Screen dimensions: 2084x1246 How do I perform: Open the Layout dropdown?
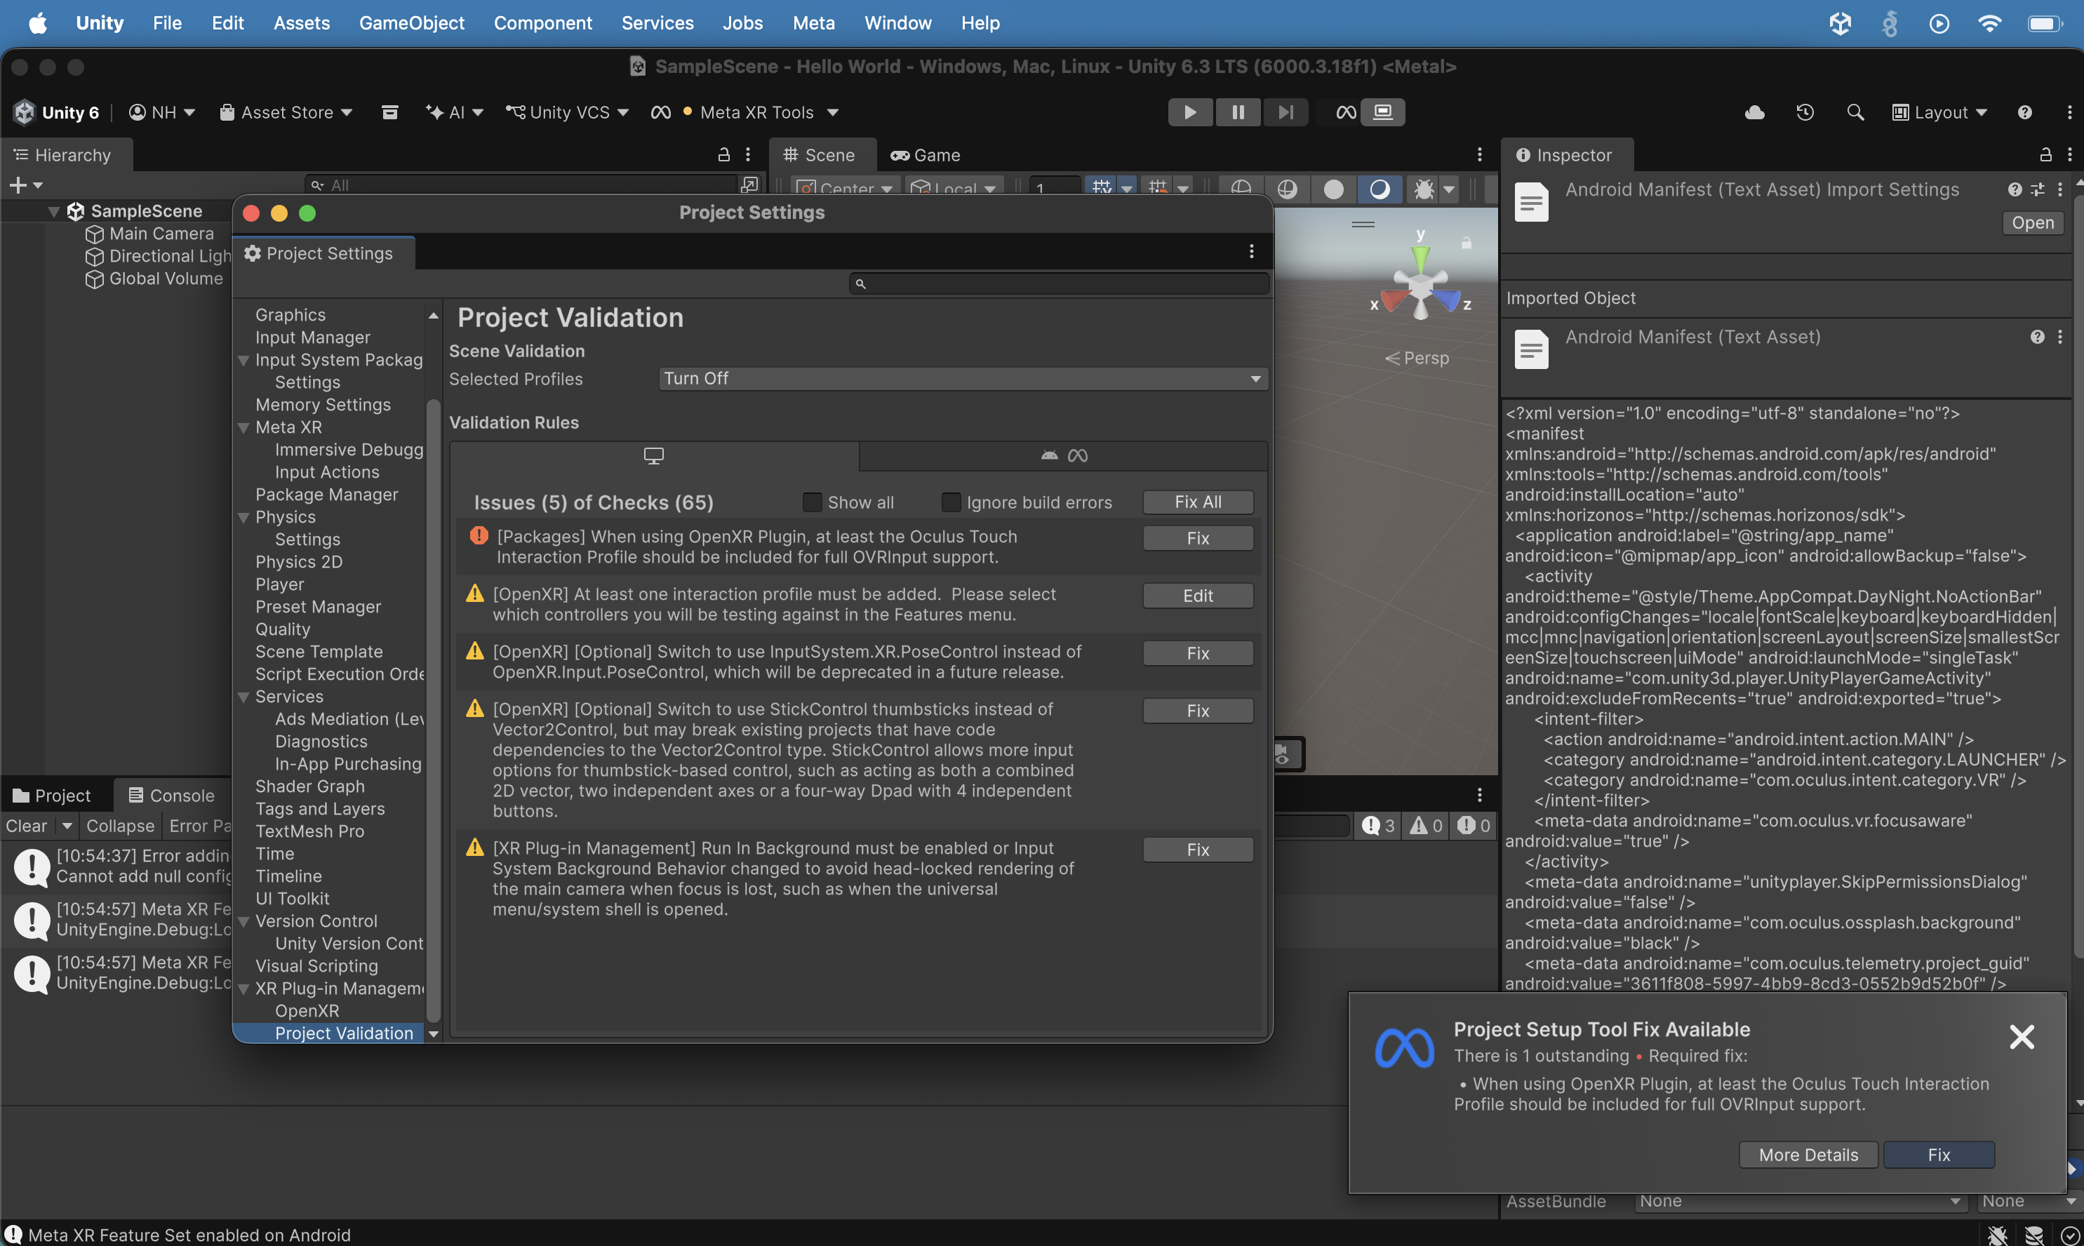pyautogui.click(x=1939, y=112)
